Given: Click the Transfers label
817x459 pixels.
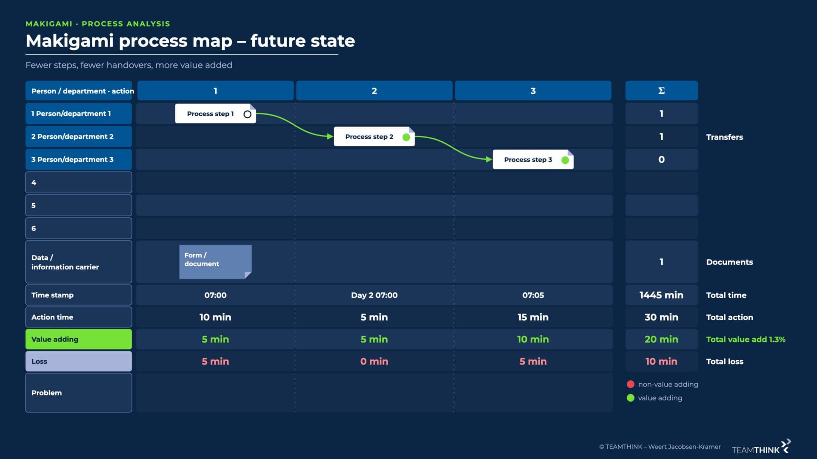Looking at the screenshot, I should (725, 137).
